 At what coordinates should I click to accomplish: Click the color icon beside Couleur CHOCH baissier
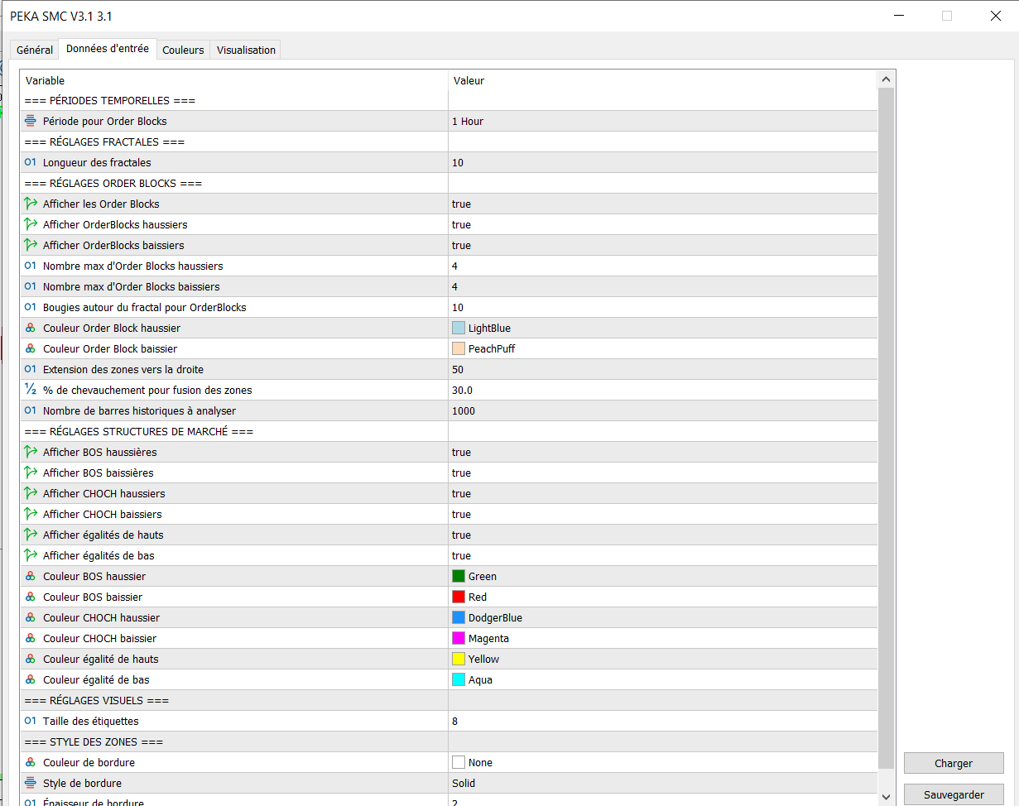point(31,638)
